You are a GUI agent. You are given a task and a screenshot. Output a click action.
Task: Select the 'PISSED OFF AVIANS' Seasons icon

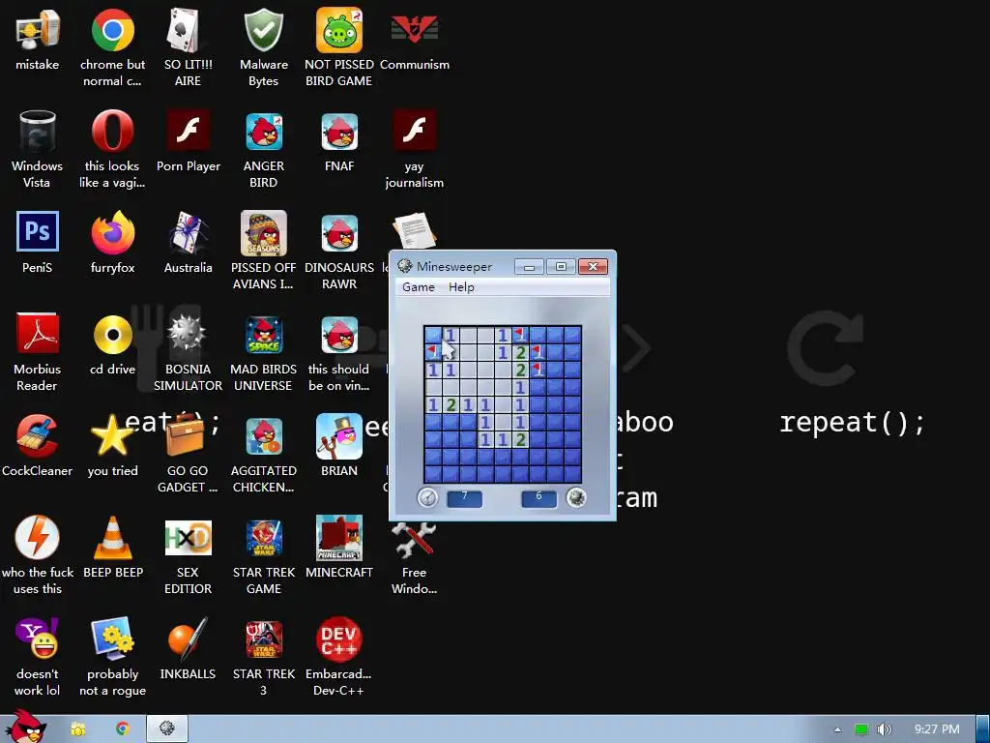pos(263,232)
